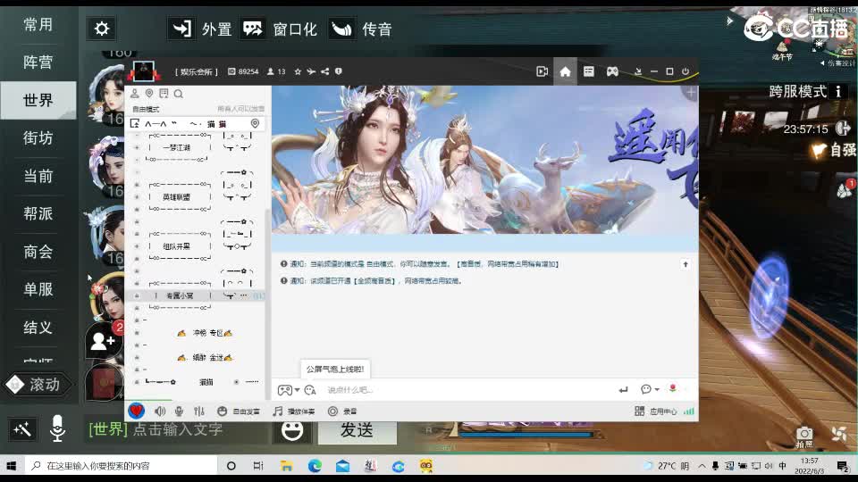Click the CC chat message input field
The width and height of the screenshot is (858, 482).
[467, 390]
